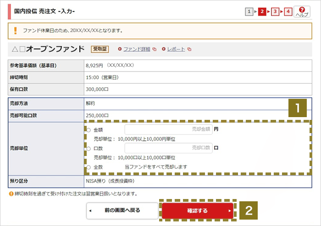Click the red bullet before レポート
Viewport: 321px width, 226px height.
[x=164, y=49]
